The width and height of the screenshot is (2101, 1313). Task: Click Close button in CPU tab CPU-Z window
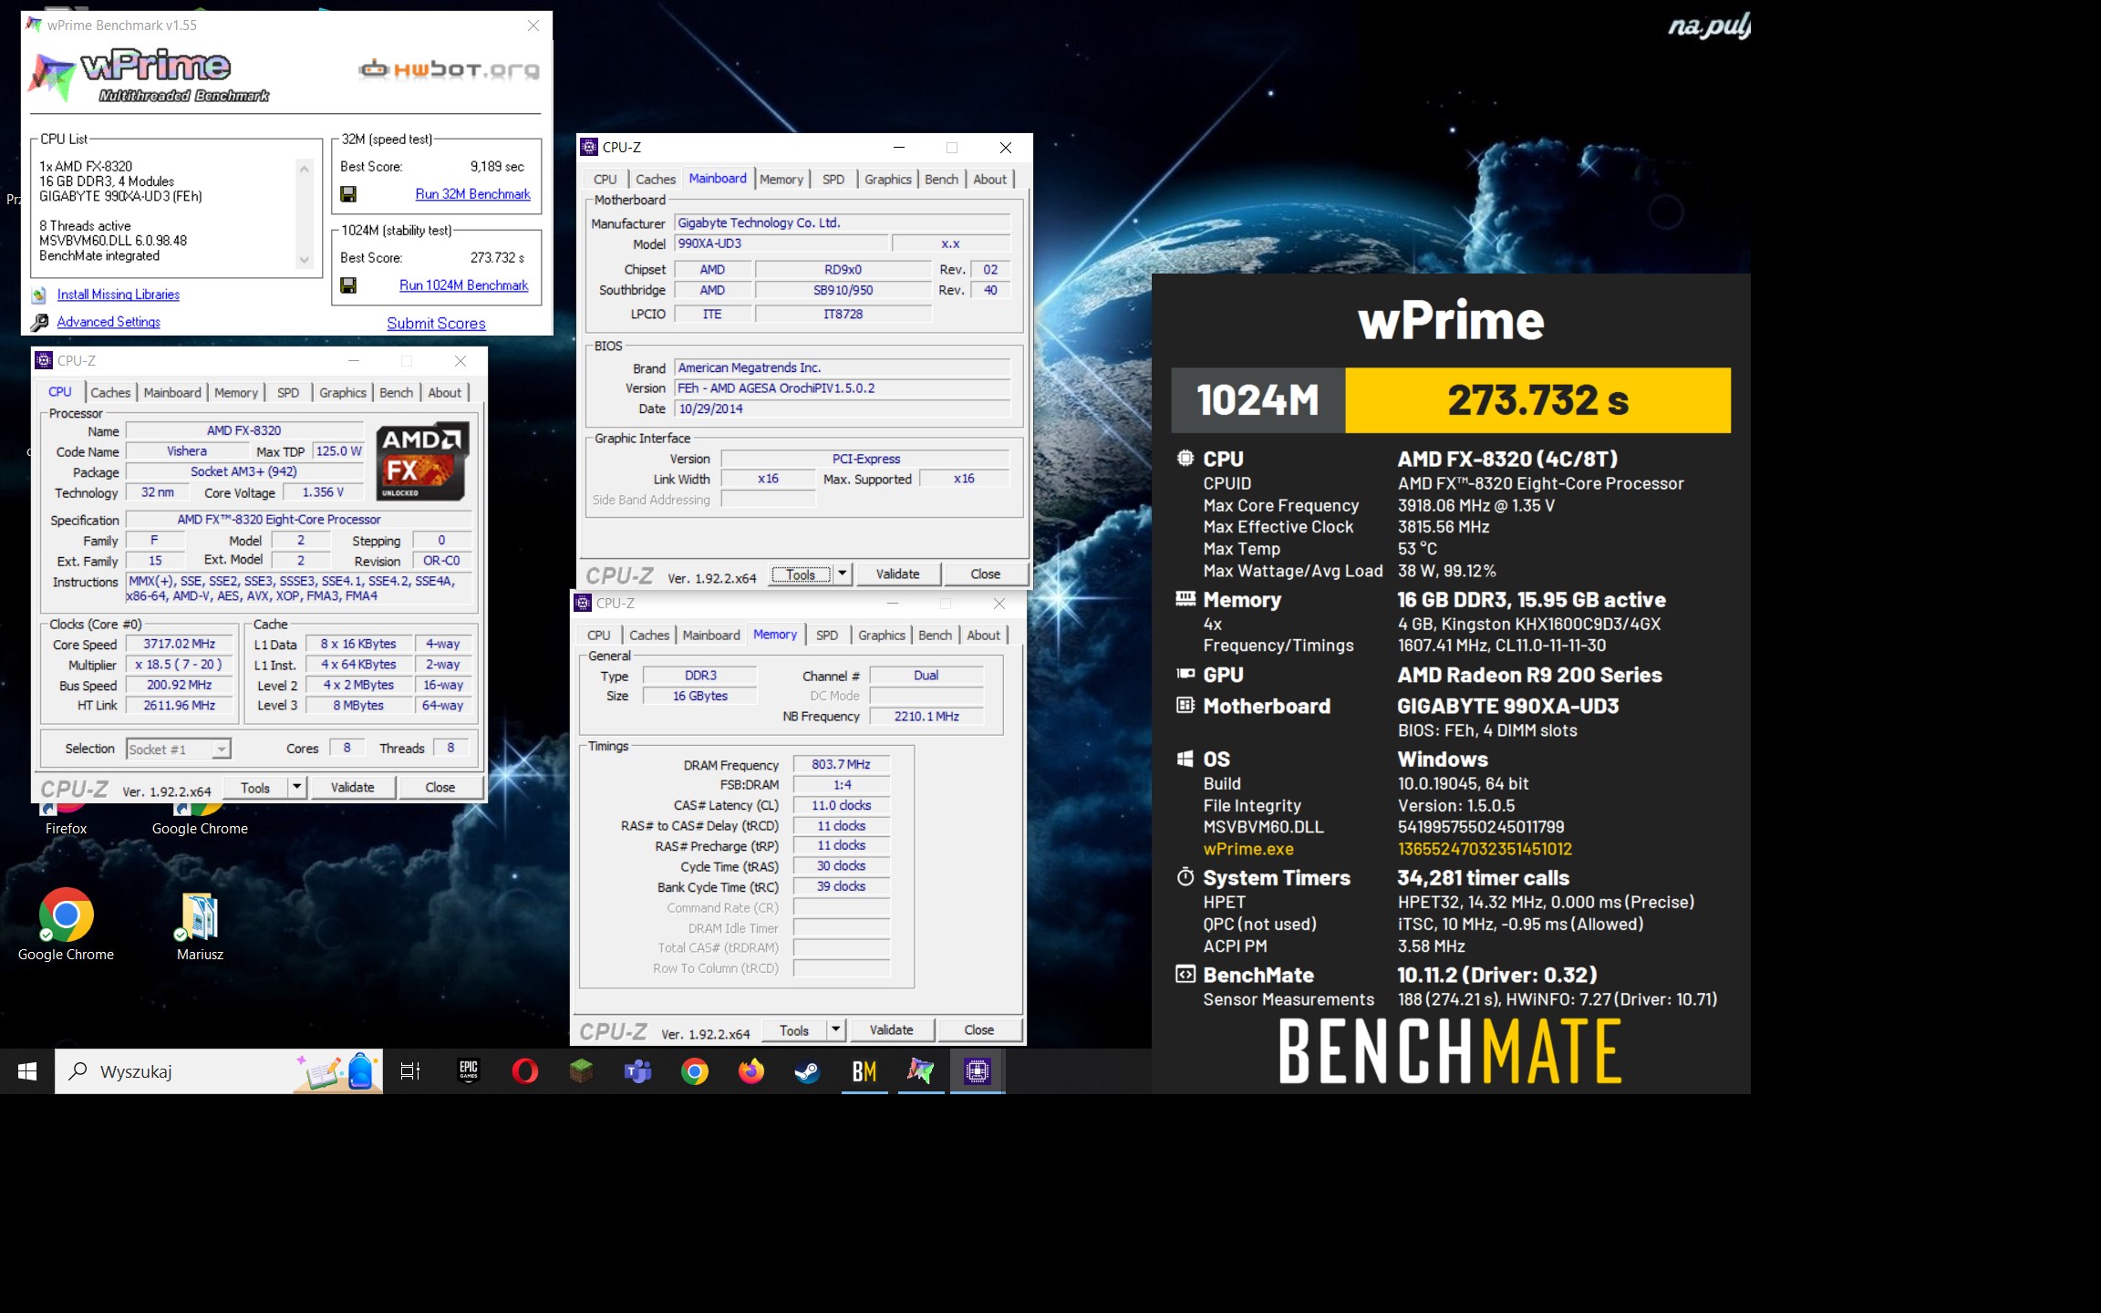click(x=440, y=787)
